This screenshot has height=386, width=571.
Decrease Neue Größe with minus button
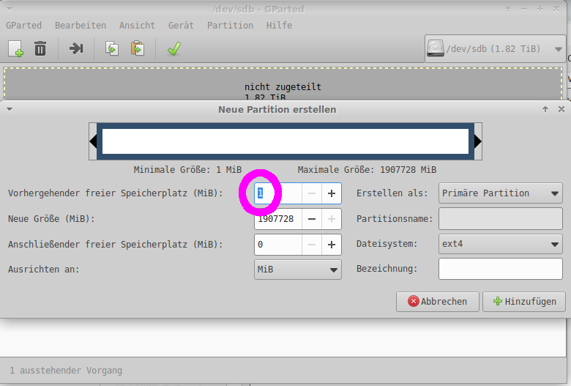tap(312, 219)
